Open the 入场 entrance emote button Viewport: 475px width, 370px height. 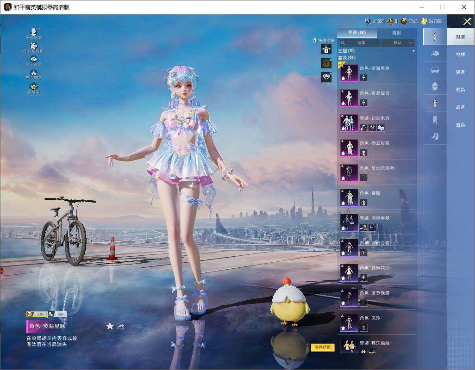coord(37,314)
